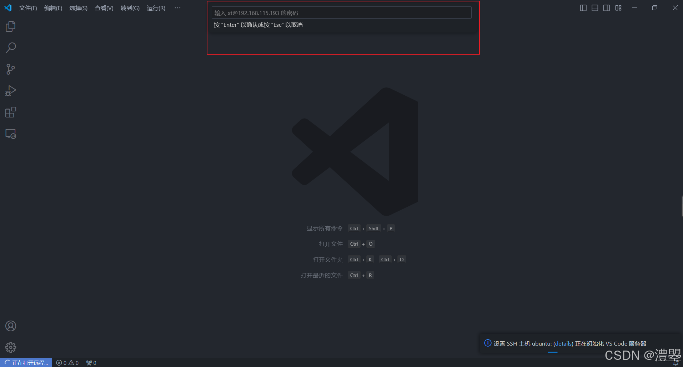Screen dimensions: 683x367
Task: Click the 打开文件 shortcut hint text
Action: 331,244
